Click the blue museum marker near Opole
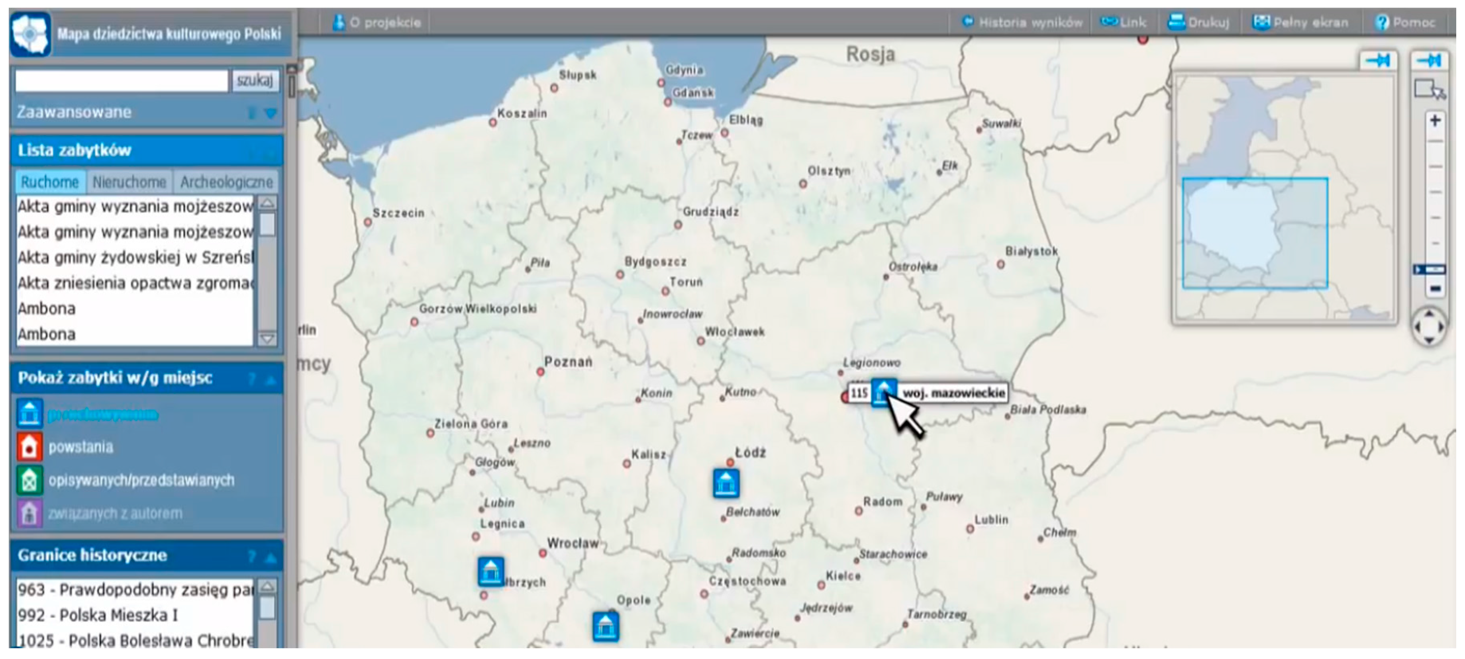This screenshot has height=659, width=1465. (606, 626)
